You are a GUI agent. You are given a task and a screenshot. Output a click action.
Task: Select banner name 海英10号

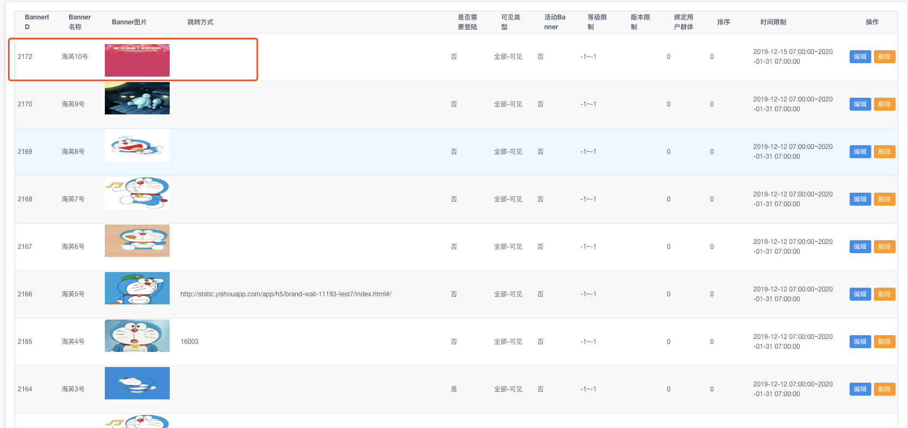click(x=75, y=57)
